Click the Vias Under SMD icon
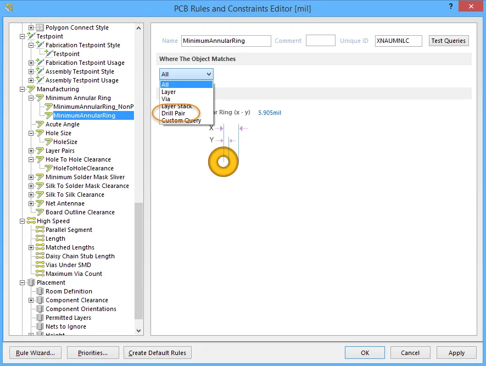 tap(40, 265)
